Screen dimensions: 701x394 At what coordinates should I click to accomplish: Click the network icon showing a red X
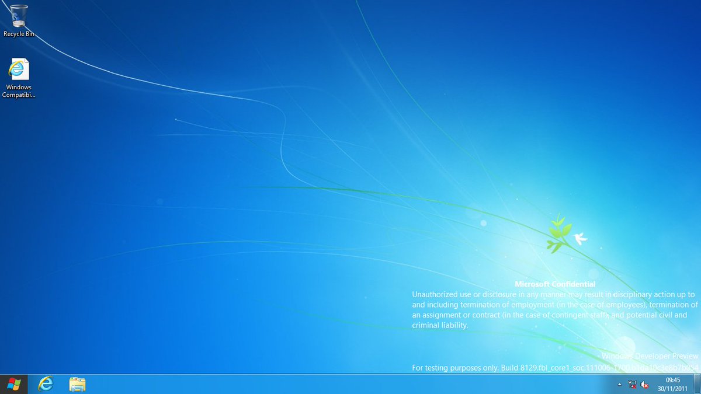633,384
